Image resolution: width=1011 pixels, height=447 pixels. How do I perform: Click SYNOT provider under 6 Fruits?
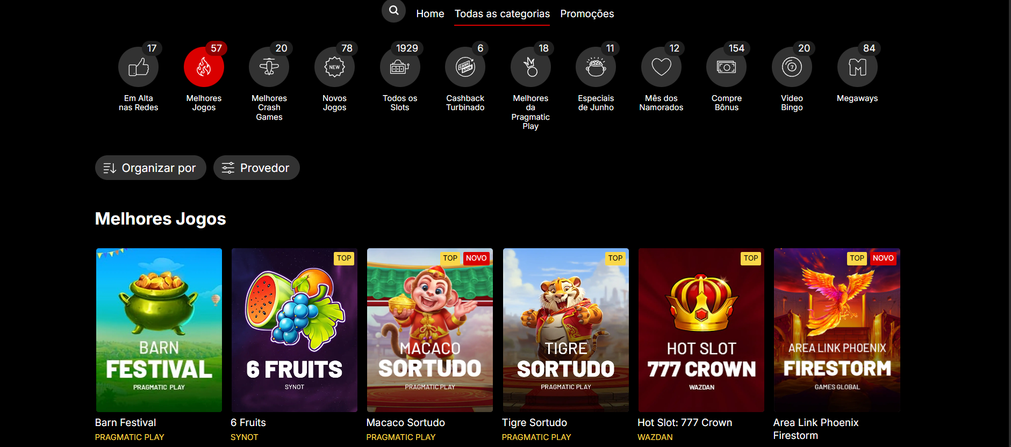point(245,437)
